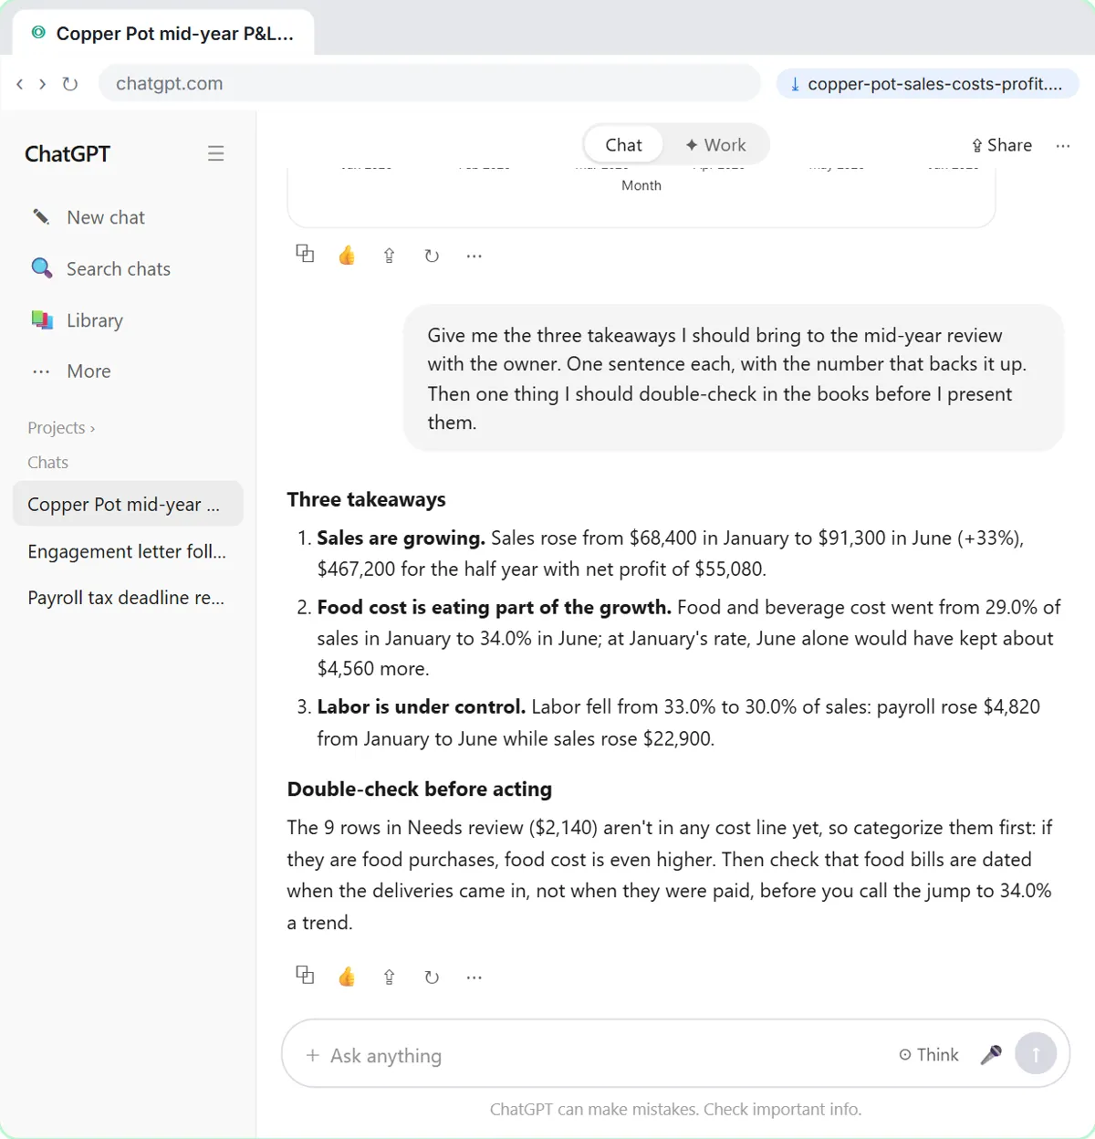Viewport: 1095px width, 1139px height.
Task: Click the 'Labor is under control.' text
Action: point(421,706)
